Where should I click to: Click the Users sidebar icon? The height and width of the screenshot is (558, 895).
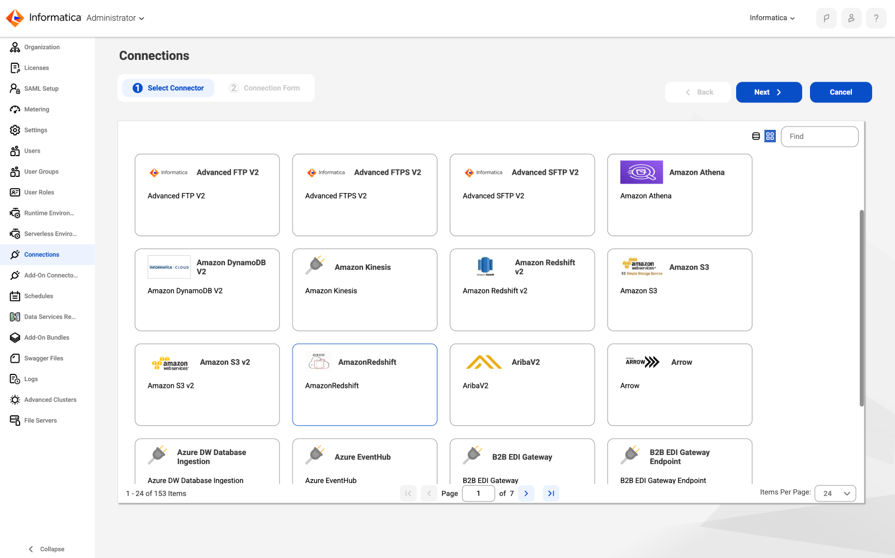tap(15, 151)
